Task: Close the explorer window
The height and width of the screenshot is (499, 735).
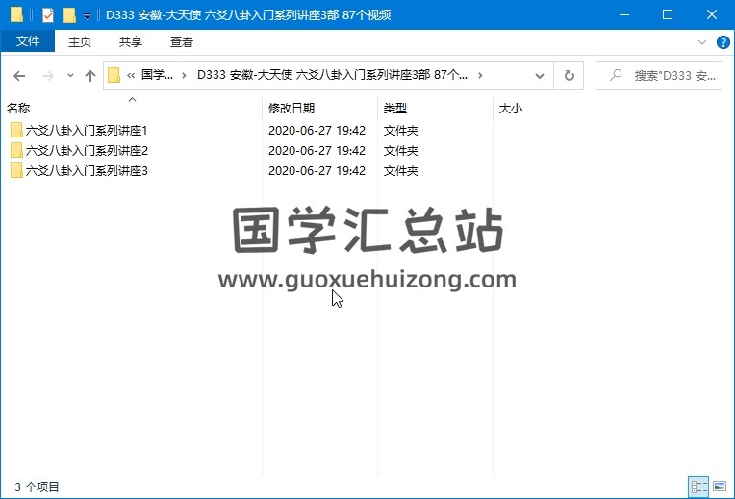Action: pos(712,15)
